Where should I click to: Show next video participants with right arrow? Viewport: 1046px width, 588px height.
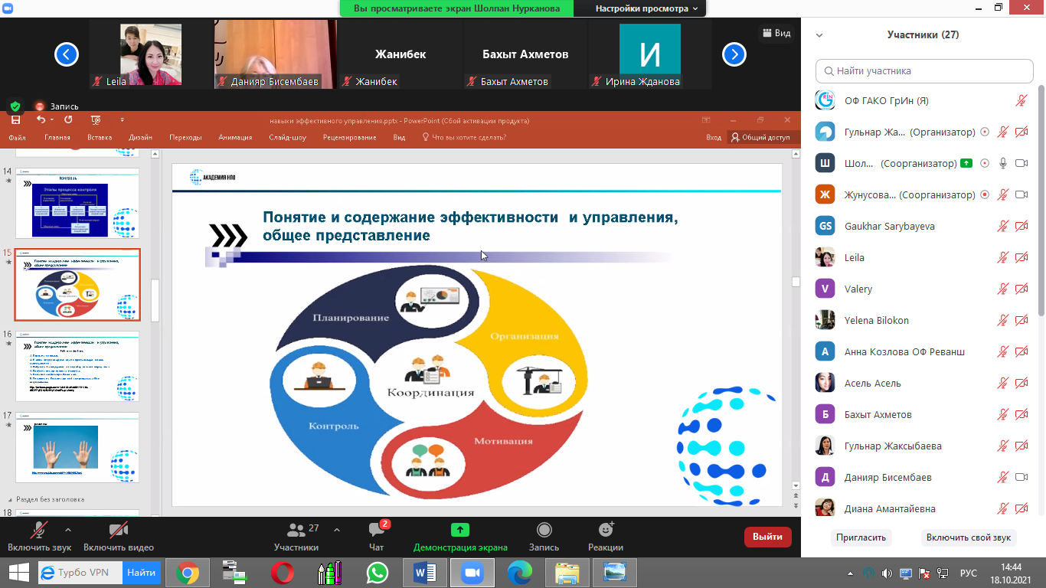coord(734,54)
